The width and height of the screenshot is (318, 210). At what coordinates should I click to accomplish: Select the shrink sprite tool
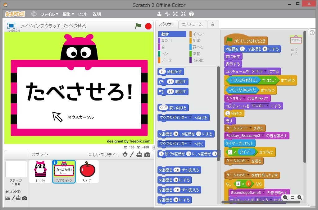coord(183,14)
